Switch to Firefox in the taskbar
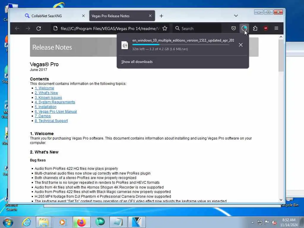Viewport: 304px width, 228px height. pos(81,222)
